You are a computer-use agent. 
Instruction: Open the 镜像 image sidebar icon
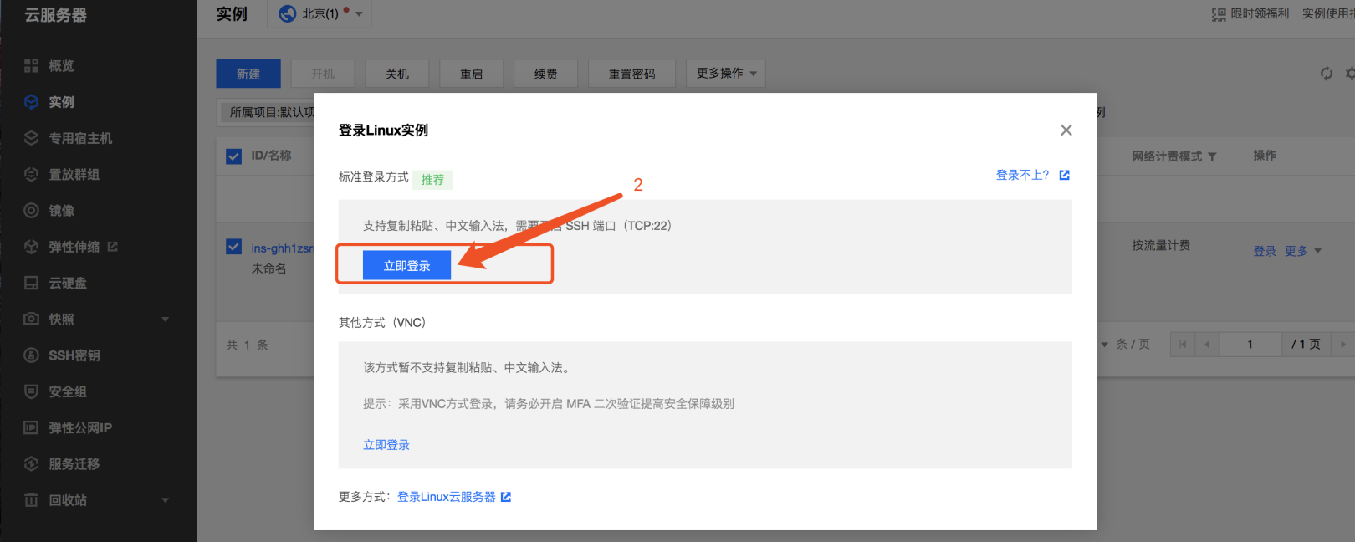(x=31, y=210)
